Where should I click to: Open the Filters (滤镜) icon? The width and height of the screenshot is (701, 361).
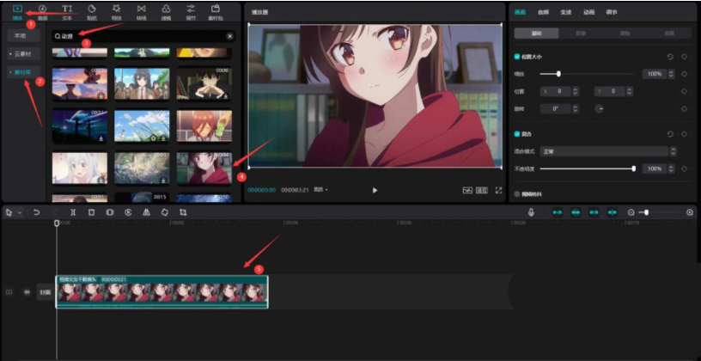[x=166, y=9]
